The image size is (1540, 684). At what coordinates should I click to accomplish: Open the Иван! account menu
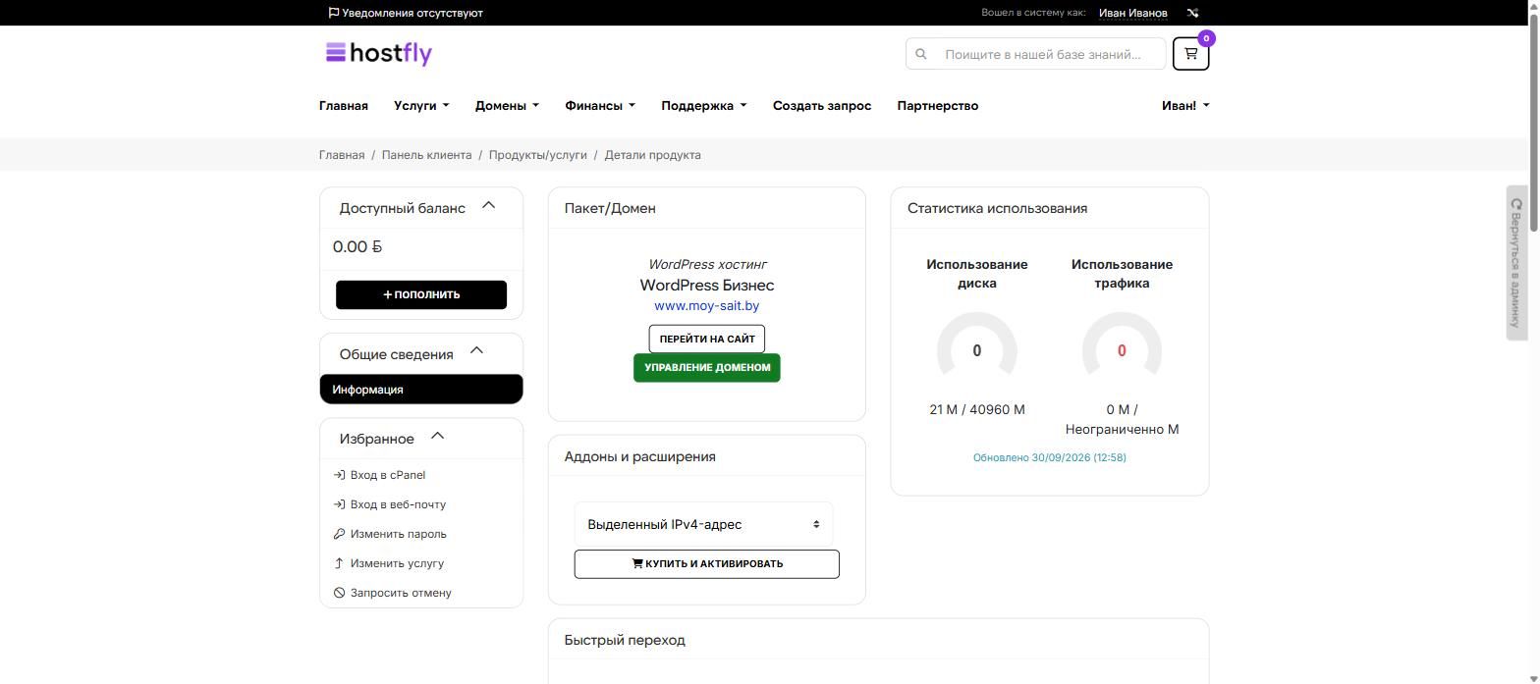[x=1185, y=106]
